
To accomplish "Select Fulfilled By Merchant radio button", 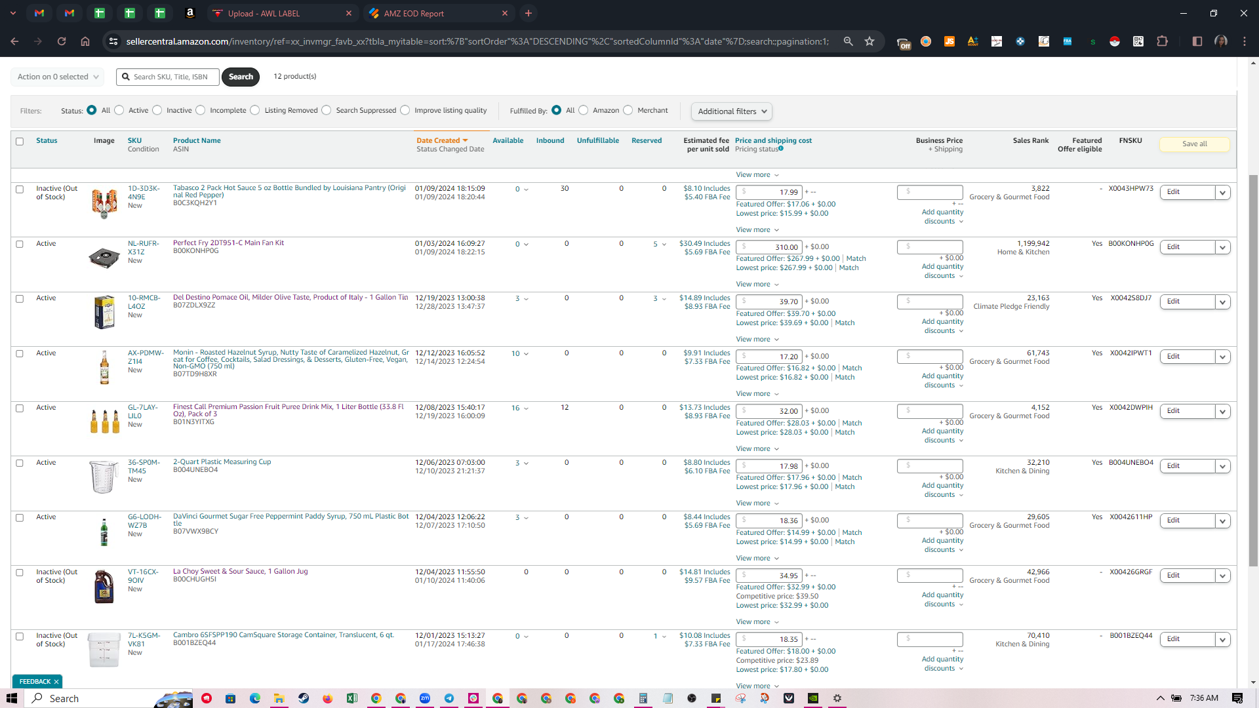I will (628, 110).
